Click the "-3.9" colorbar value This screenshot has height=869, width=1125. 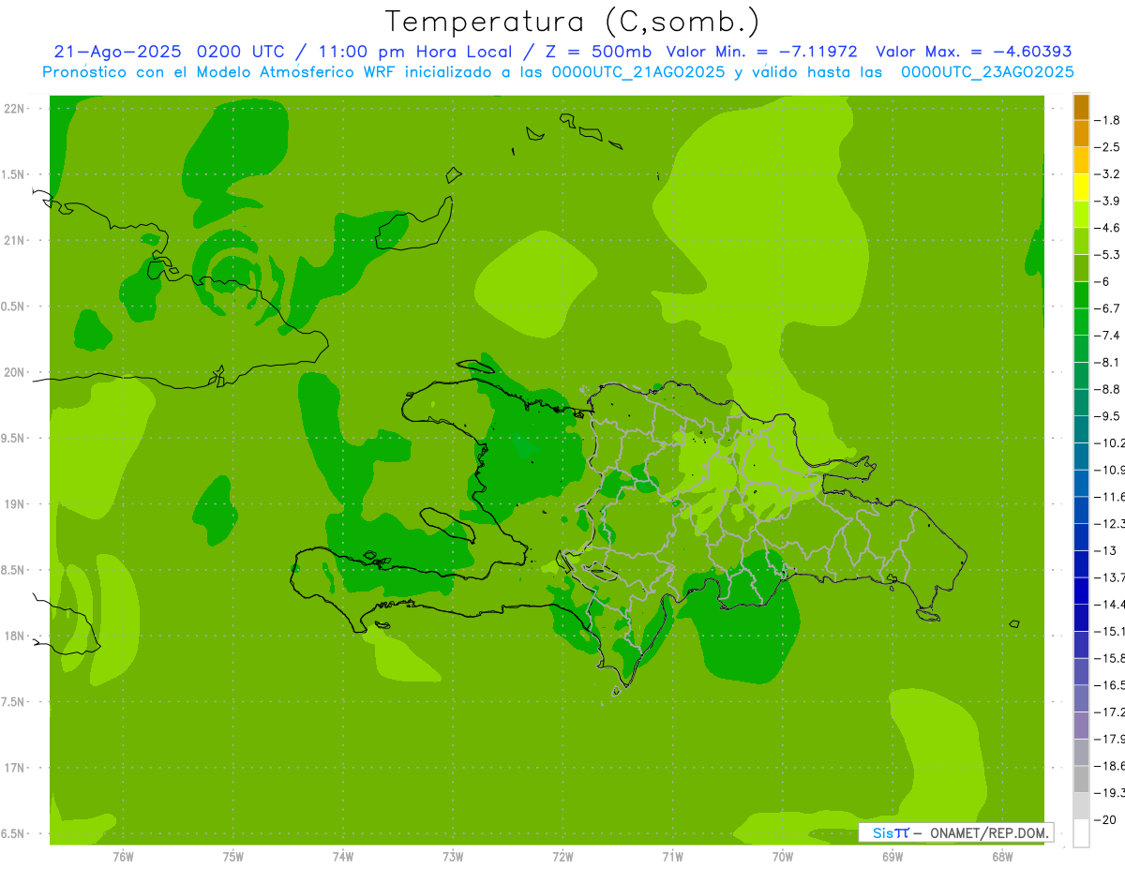point(1107,201)
